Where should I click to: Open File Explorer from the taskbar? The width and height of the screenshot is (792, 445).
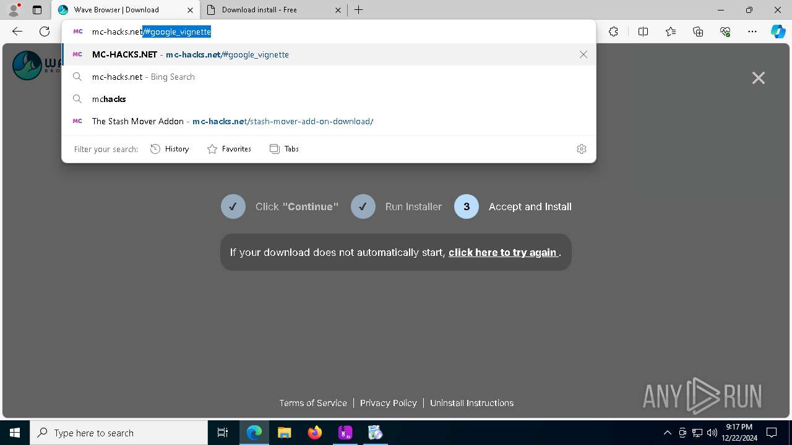point(284,433)
